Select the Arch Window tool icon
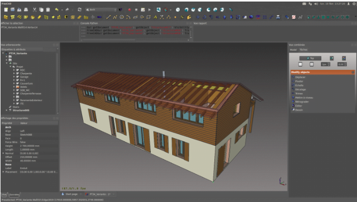Image resolution: width=357 pixels, height=202 pixels. [46, 17]
